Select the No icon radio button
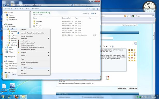 pyautogui.click(x=59, y=81)
